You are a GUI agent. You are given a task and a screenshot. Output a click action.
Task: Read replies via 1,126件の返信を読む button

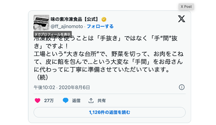pyautogui.click(x=110, y=112)
